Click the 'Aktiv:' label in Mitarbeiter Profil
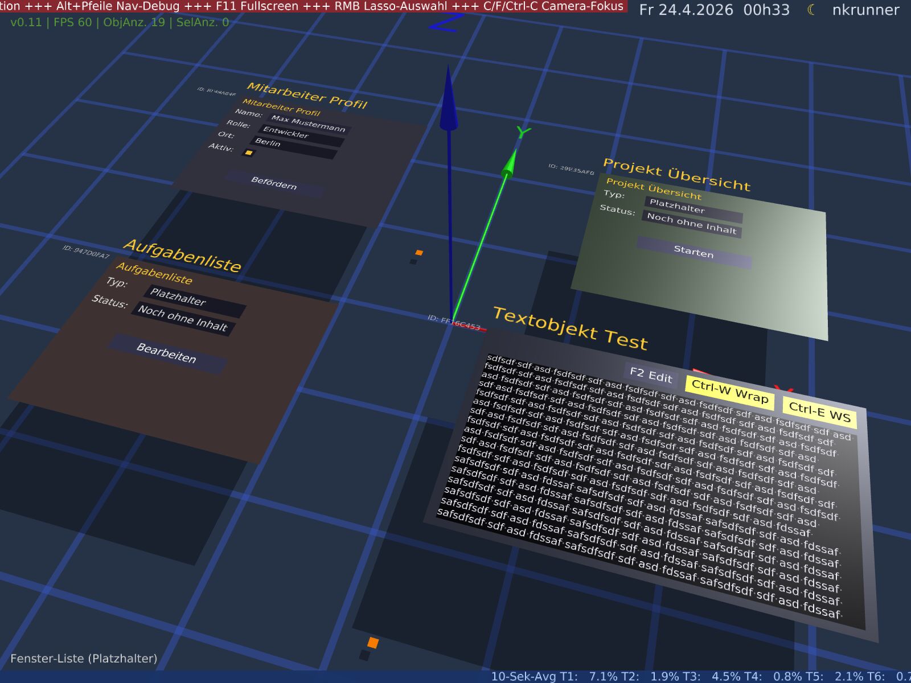Viewport: 911px width, 683px height. [x=220, y=147]
